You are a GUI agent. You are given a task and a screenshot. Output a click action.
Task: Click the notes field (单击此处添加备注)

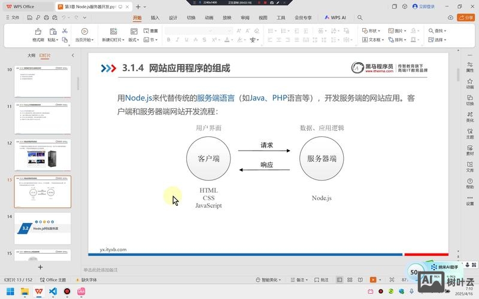(x=101, y=270)
